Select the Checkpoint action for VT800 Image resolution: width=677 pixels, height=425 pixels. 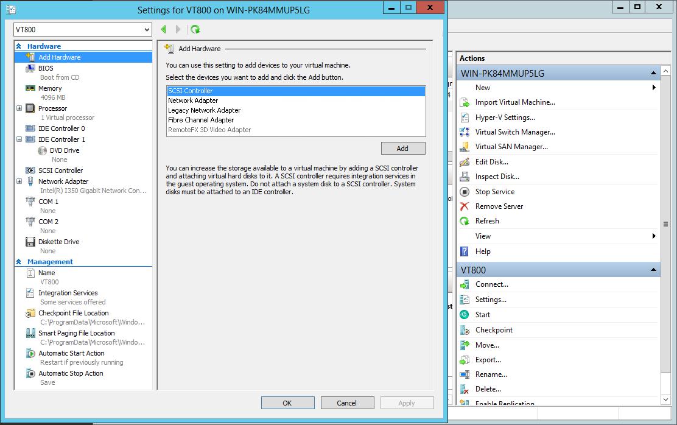(494, 329)
